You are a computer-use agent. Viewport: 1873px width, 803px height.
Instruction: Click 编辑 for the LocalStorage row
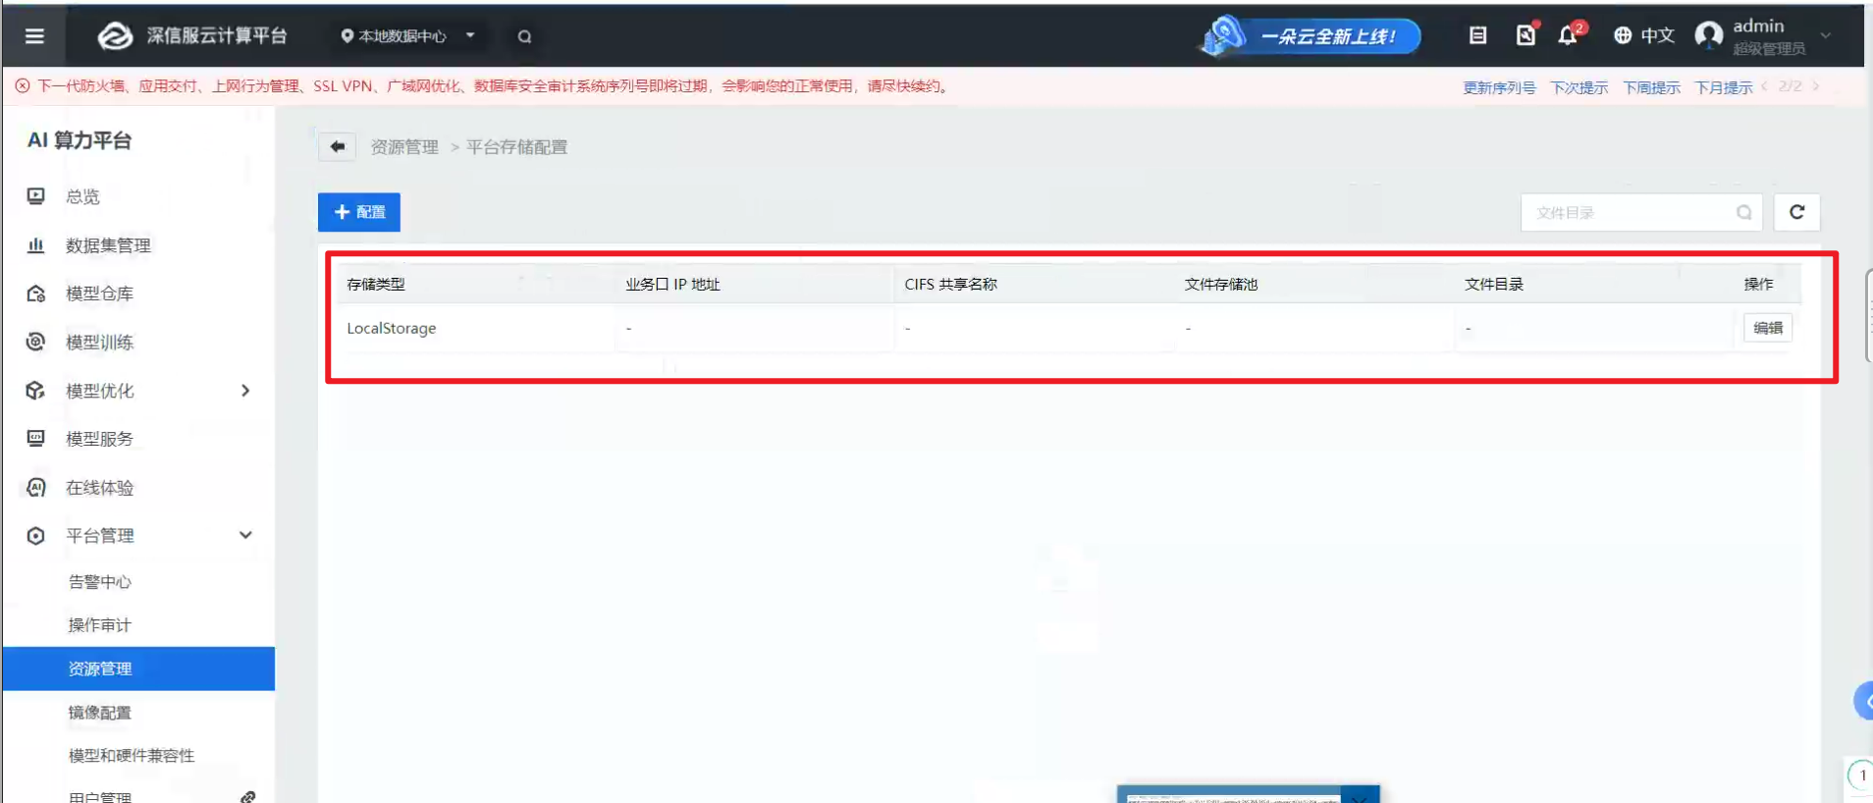(x=1768, y=328)
